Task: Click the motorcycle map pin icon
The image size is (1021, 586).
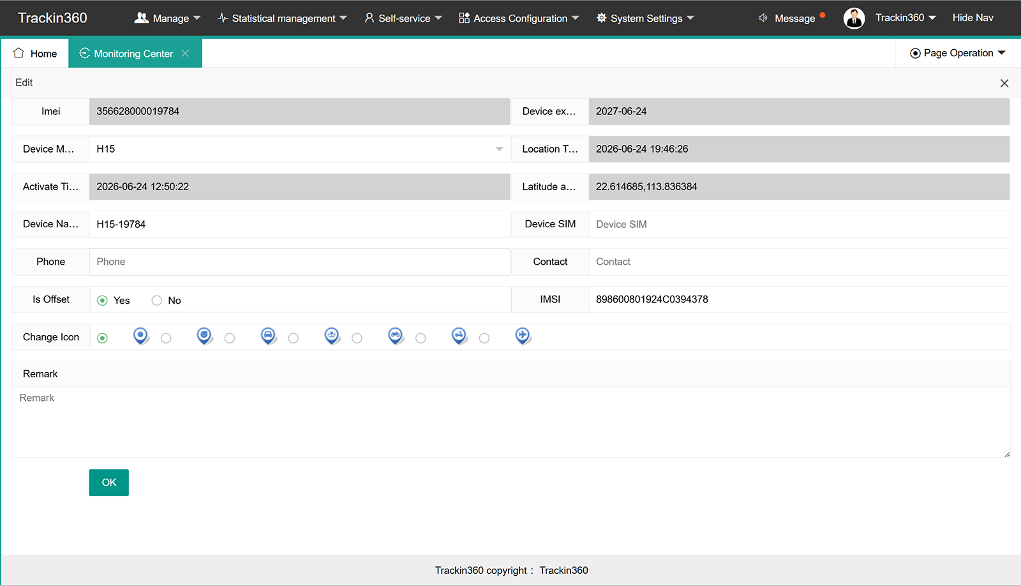Action: click(x=396, y=335)
